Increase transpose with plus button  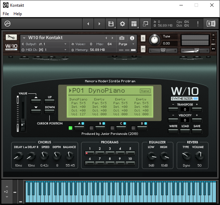197,109
